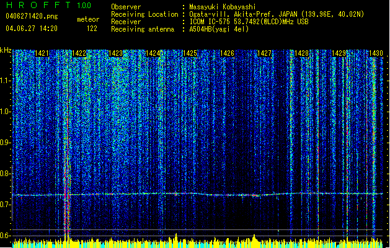Click the meteor count 122
390x248 pixels.
pyautogui.click(x=92, y=29)
